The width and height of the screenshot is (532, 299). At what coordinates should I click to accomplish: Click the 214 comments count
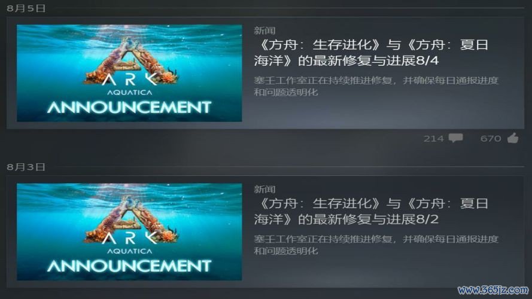[433, 138]
